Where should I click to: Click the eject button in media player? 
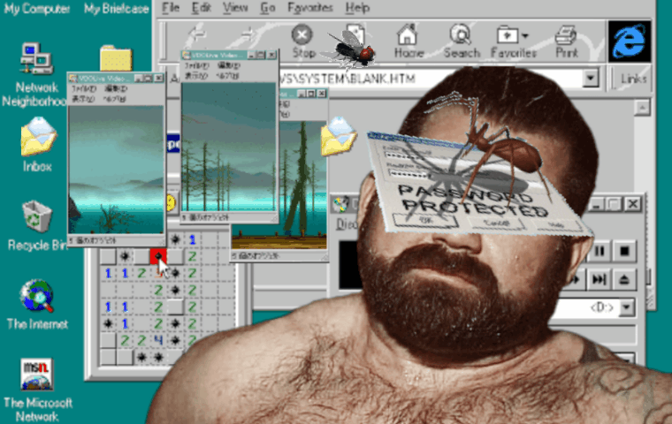(624, 279)
